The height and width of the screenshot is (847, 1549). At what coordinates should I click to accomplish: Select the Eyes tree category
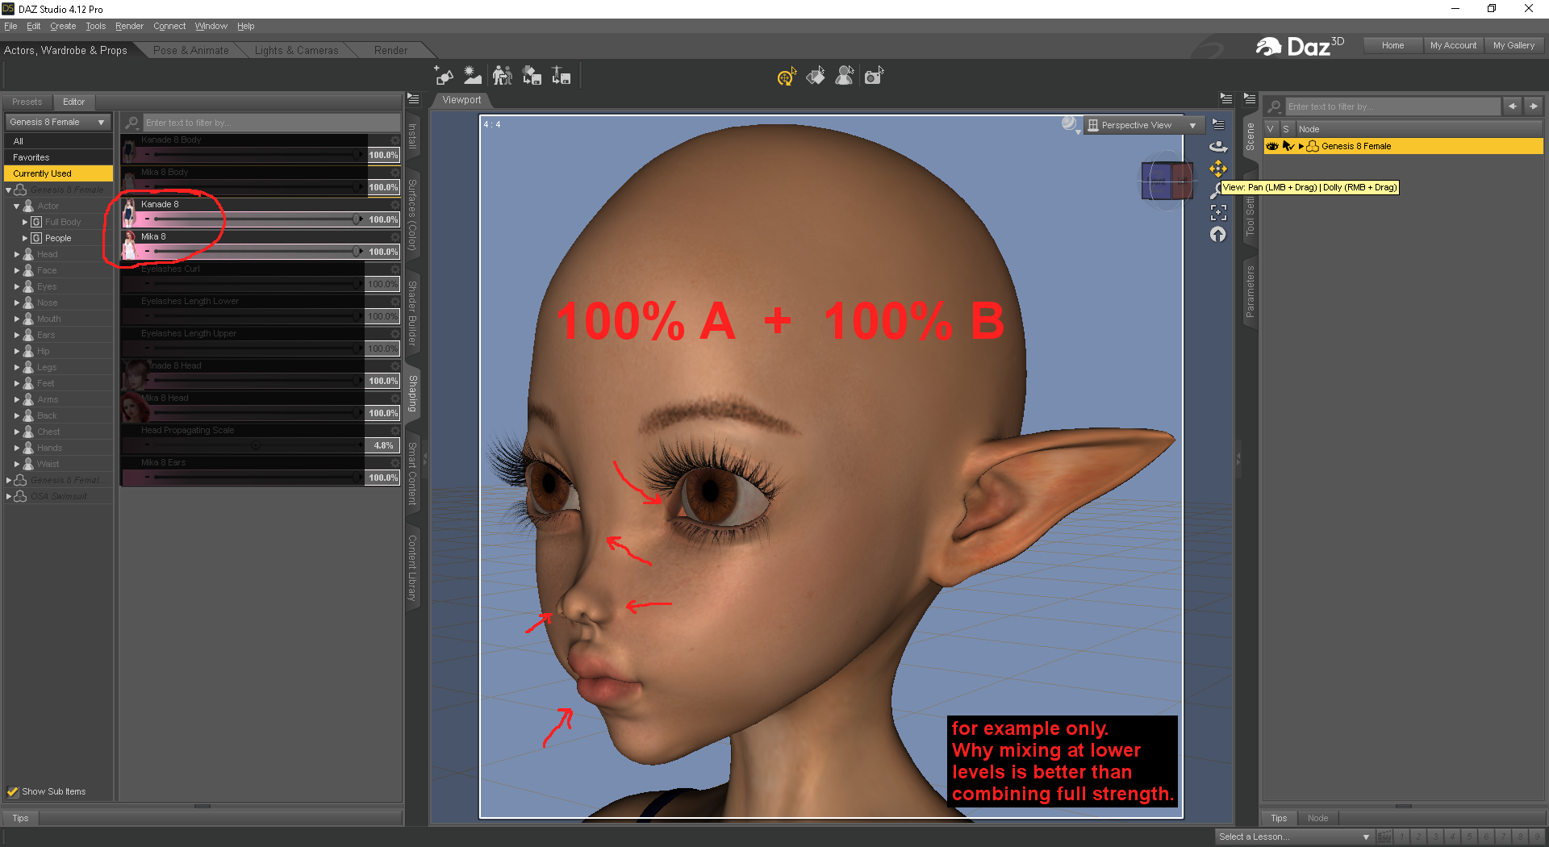[47, 286]
